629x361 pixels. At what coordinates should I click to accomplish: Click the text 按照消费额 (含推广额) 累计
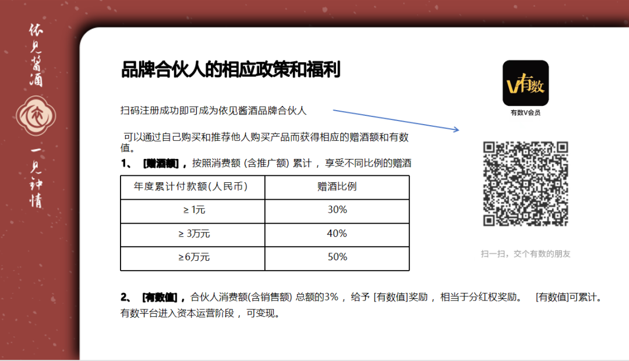[x=252, y=163]
